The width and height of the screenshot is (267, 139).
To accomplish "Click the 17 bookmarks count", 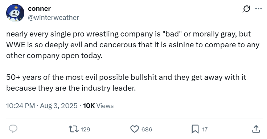I will click(x=205, y=129).
